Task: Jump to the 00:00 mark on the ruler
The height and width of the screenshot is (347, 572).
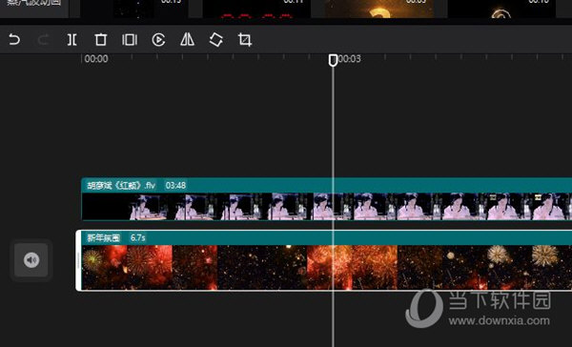Action: 96,59
